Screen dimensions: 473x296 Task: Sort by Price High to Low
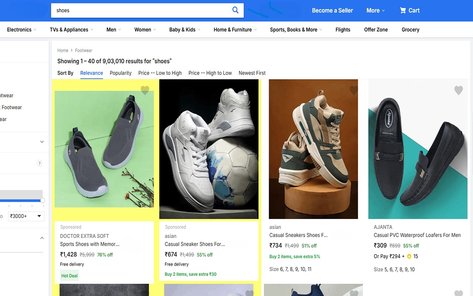[x=210, y=73]
